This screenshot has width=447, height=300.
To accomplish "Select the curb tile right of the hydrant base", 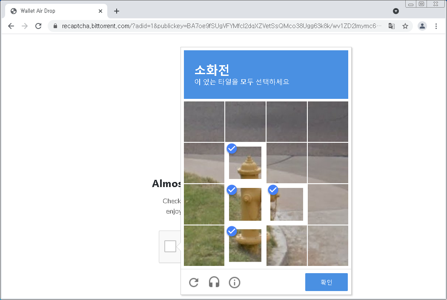I will point(287,245).
